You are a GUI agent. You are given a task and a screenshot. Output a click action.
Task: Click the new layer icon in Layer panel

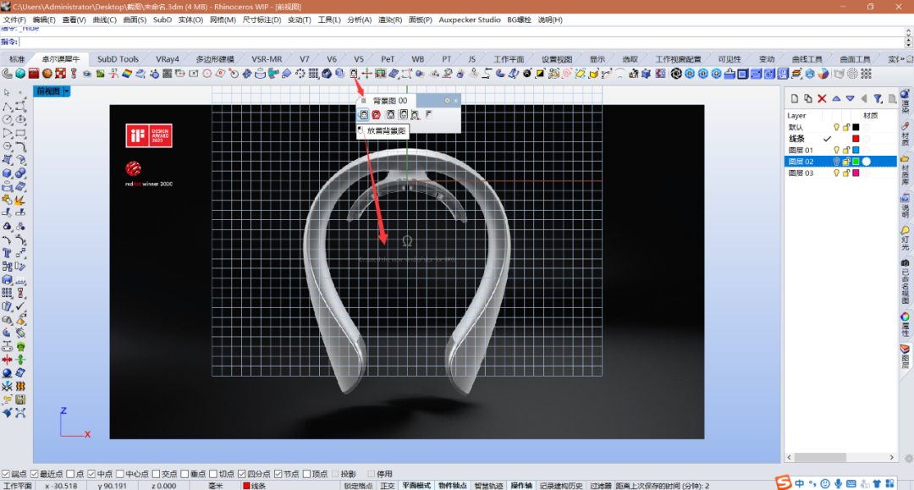[x=795, y=98]
